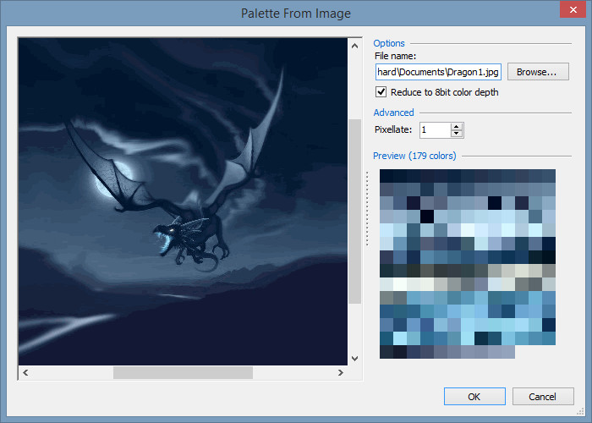Select last swatch in top palette row
Viewport: 592px width, 423px height.
pyautogui.click(x=549, y=176)
